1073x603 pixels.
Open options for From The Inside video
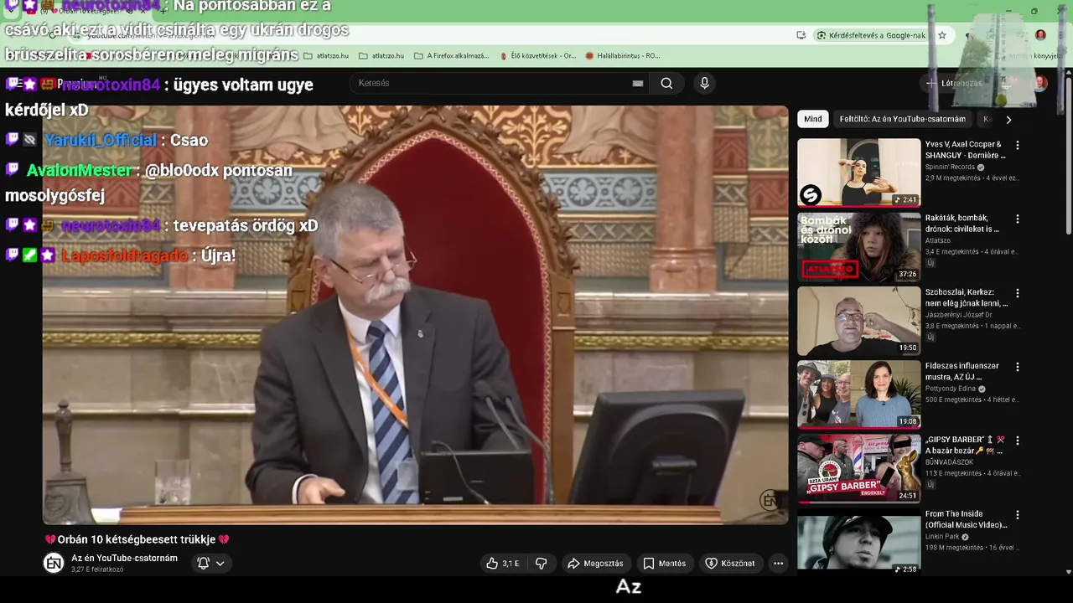1018,515
